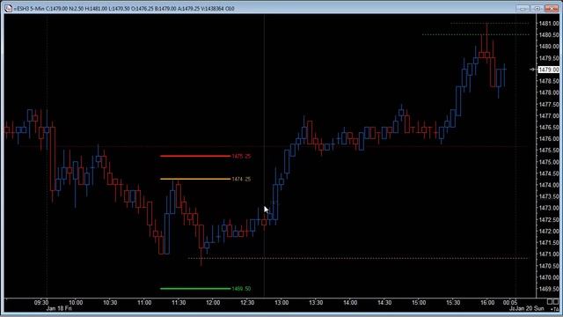
Task: Click the 1477.00 price axis label
Action: tap(549, 115)
